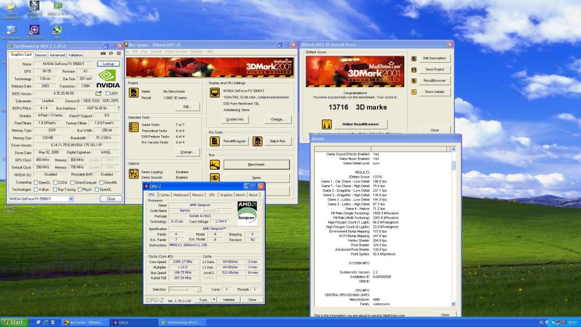Toggle the UEFI checkbox in GPU-Z
581x327 pixels.
[x=108, y=94]
